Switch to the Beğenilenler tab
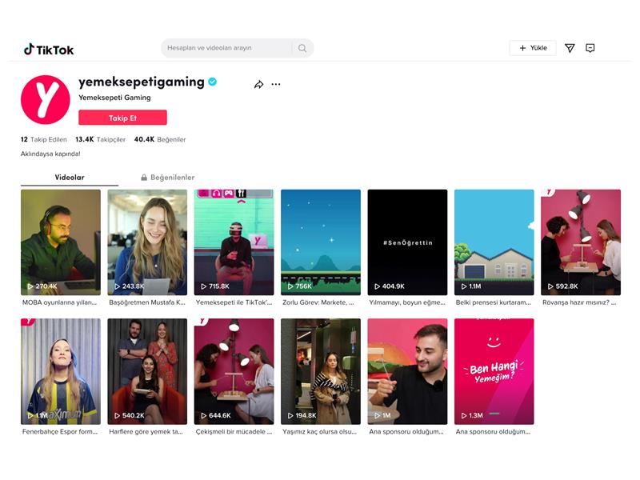 tap(168, 177)
